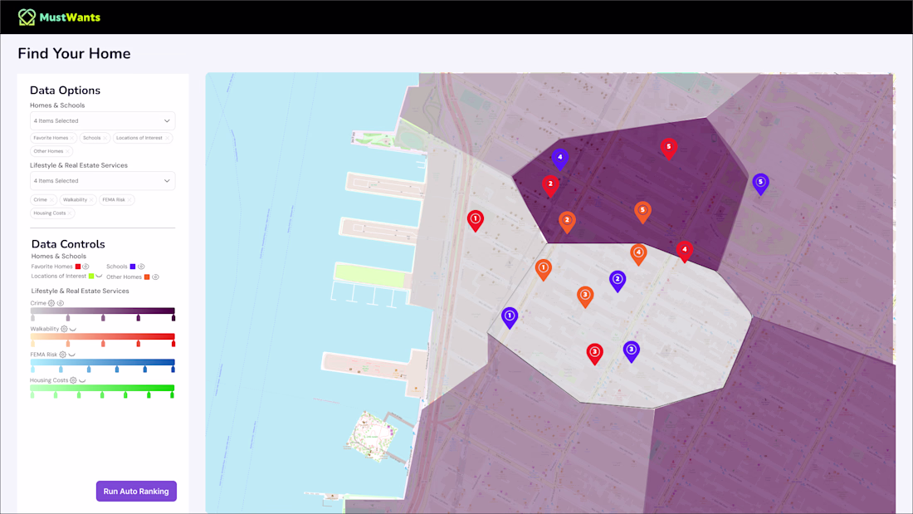The image size is (913, 514).
Task: Remove the Other Homes chip
Action: (67, 151)
